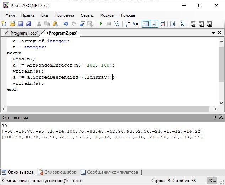The height and width of the screenshot is (185, 225).
Task: Click the Столбец 38 status indicator
Action: tap(184, 181)
